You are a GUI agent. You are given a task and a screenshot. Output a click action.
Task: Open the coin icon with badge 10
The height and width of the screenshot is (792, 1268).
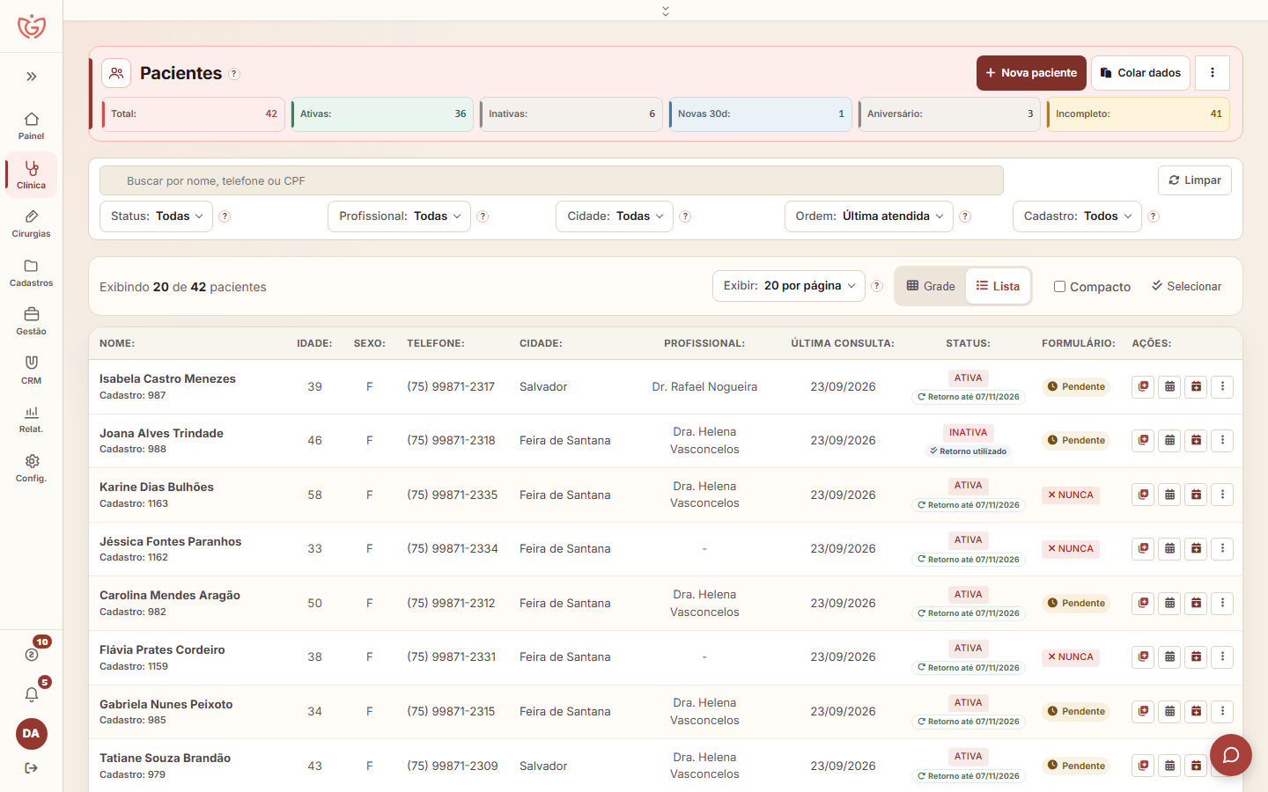click(x=32, y=654)
